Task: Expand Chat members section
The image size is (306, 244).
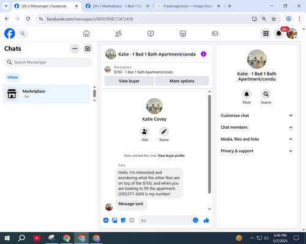Action: point(256,127)
